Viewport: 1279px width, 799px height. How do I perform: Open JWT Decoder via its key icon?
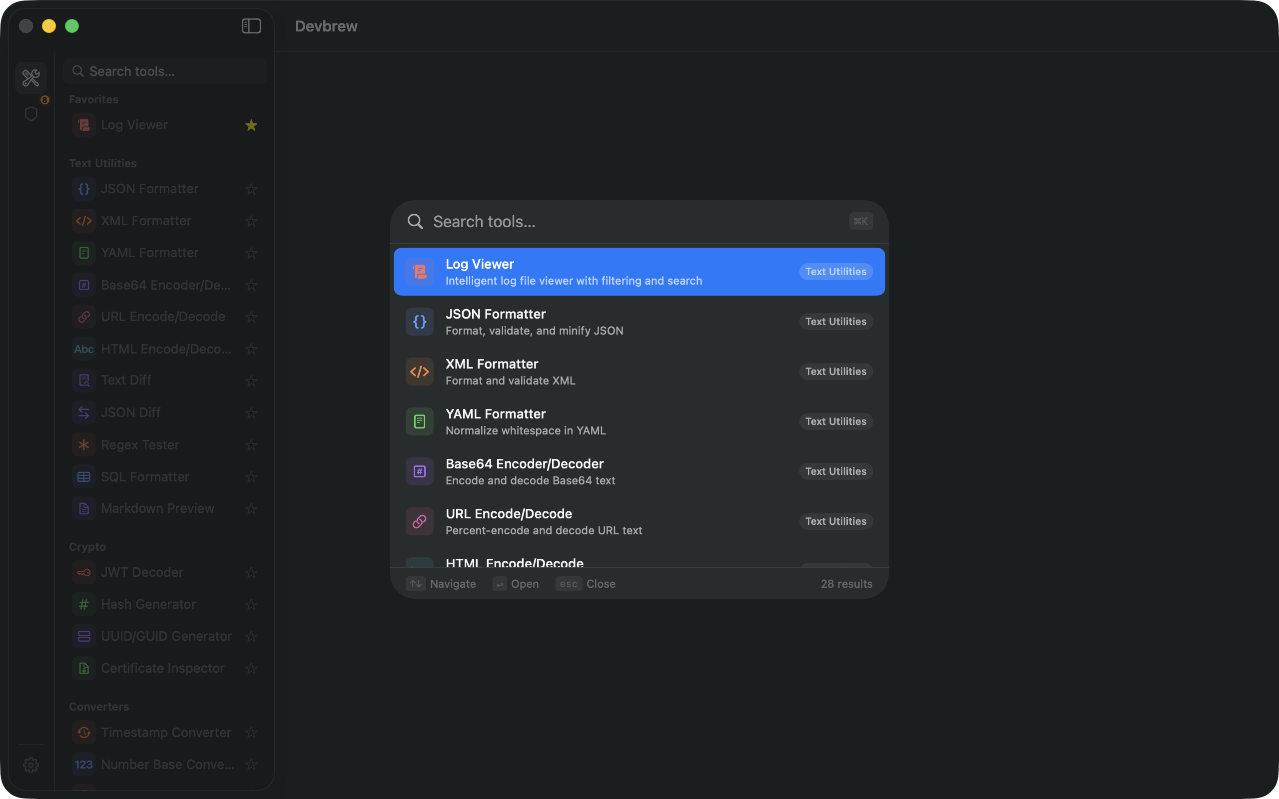(x=83, y=572)
